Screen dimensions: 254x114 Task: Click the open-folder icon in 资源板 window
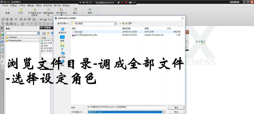click(x=48, y=33)
